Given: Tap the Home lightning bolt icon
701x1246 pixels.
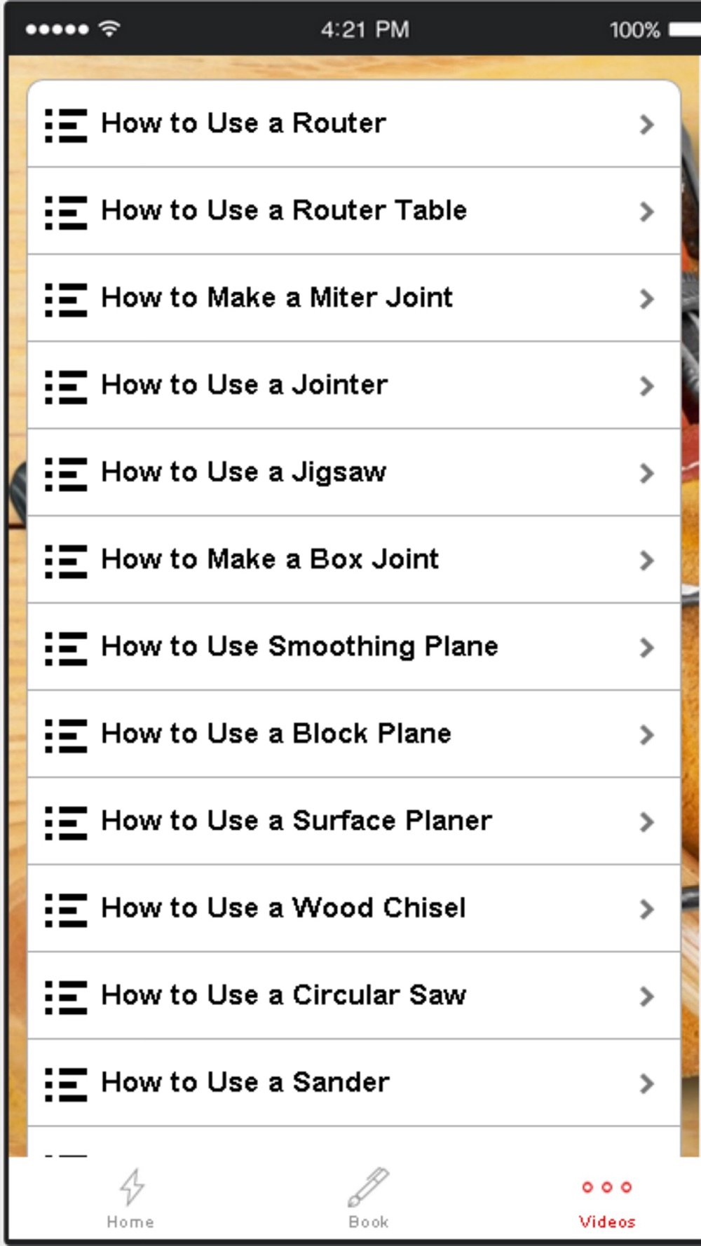Looking at the screenshot, I should [131, 1187].
